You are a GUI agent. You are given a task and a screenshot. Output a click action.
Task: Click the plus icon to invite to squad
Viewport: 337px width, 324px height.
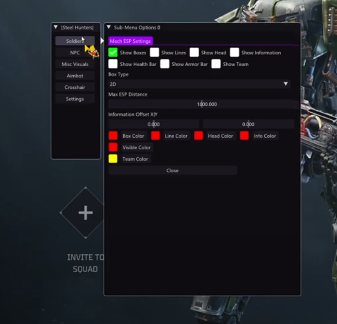click(86, 213)
